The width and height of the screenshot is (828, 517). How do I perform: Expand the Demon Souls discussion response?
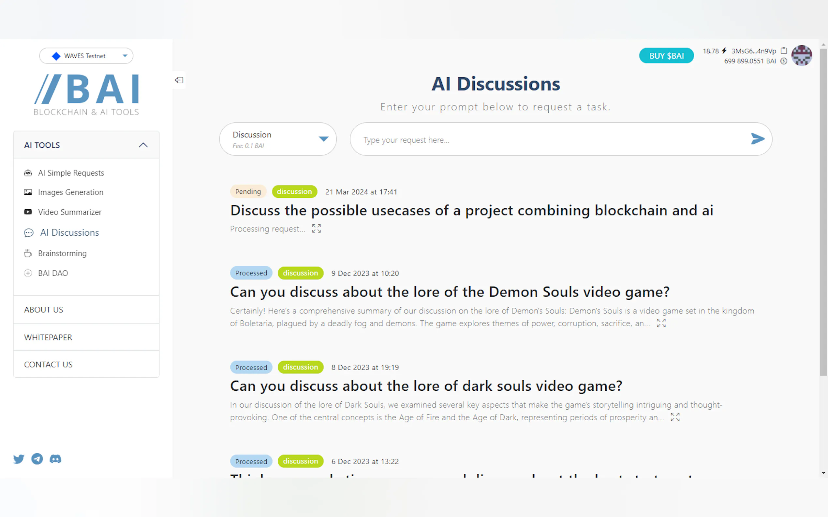pos(661,323)
